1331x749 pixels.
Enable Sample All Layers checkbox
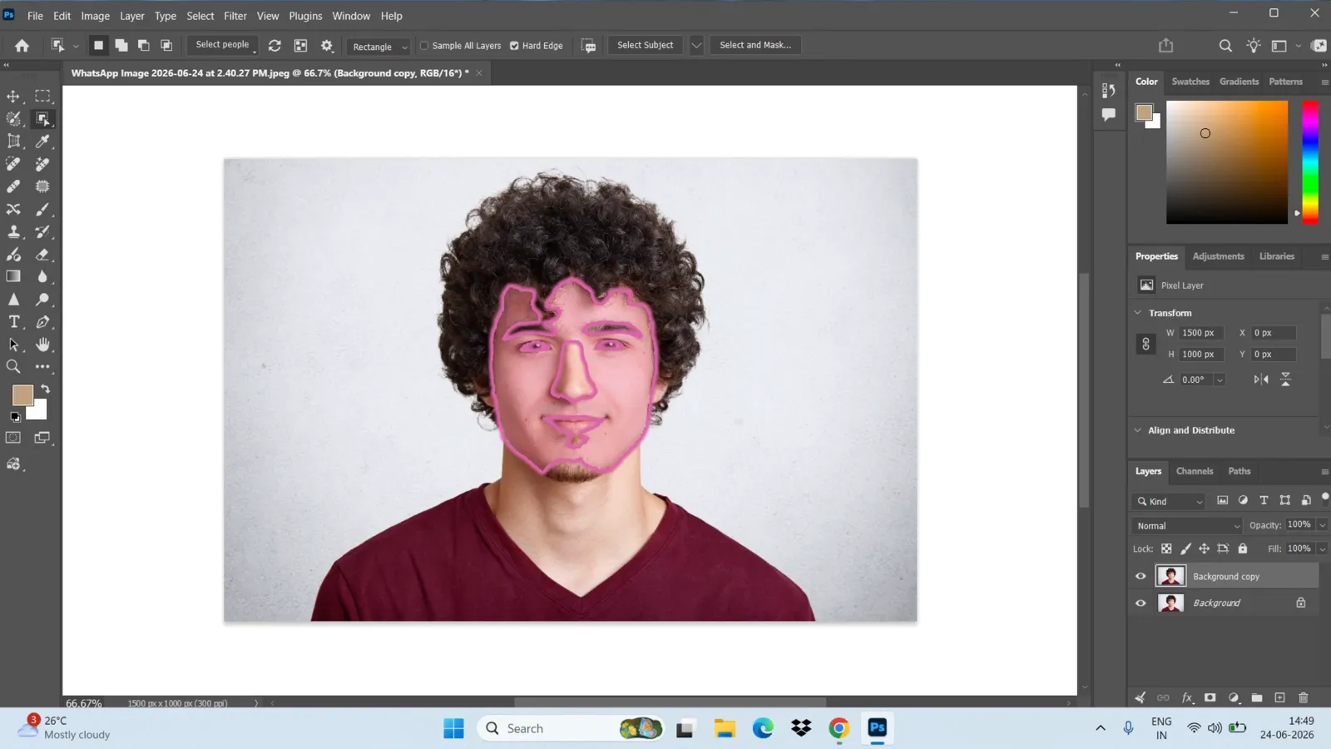click(x=424, y=46)
